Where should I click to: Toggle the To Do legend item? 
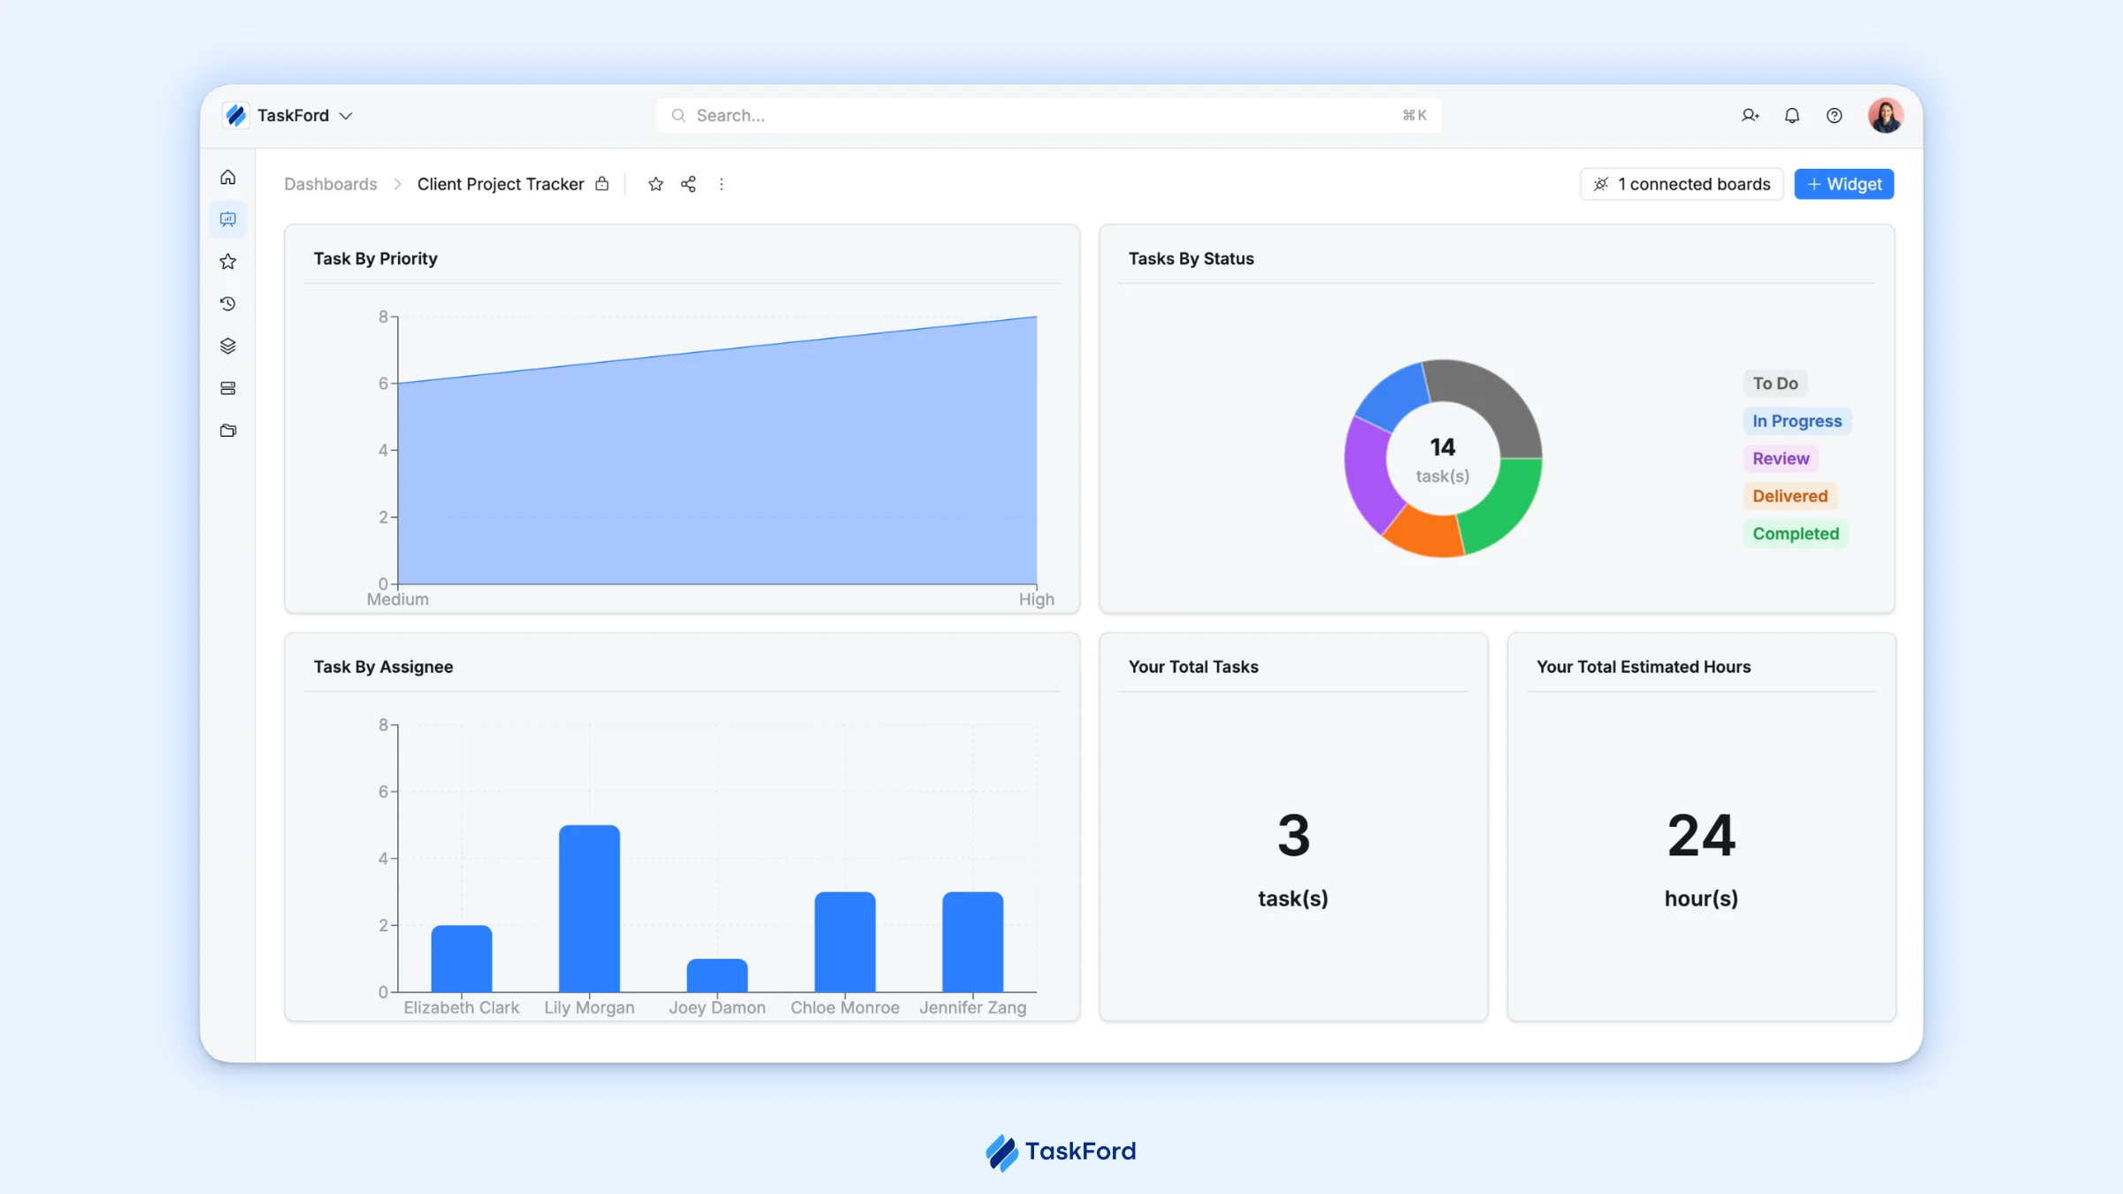pos(1775,384)
